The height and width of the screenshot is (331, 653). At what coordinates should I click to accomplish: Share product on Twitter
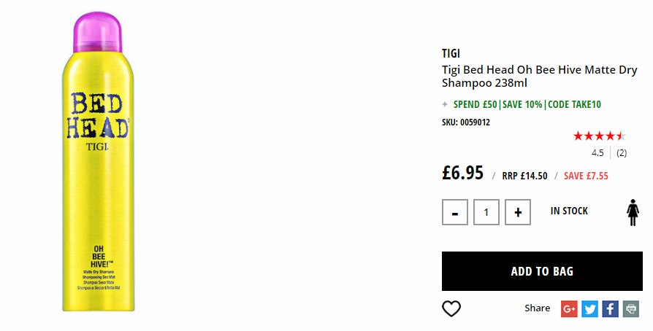coord(589,309)
